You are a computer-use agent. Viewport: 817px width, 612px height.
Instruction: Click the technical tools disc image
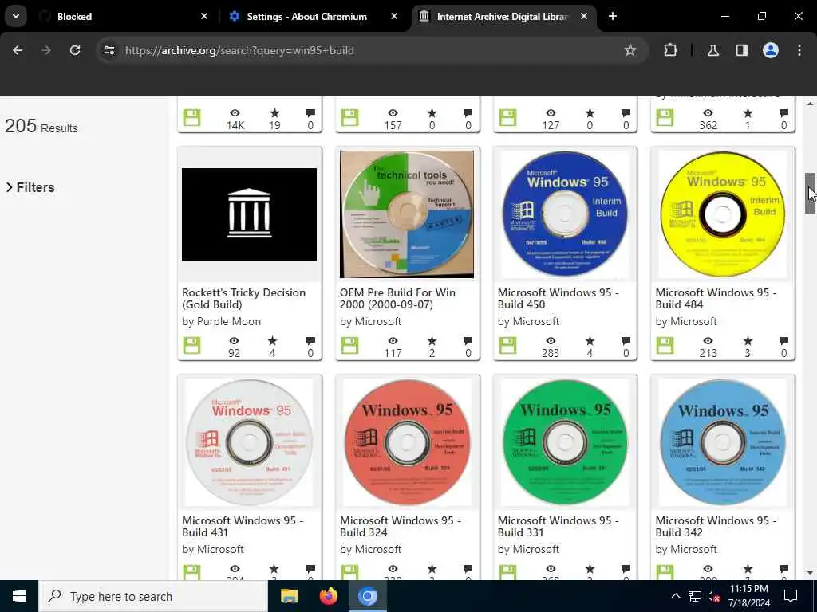pyautogui.click(x=407, y=214)
